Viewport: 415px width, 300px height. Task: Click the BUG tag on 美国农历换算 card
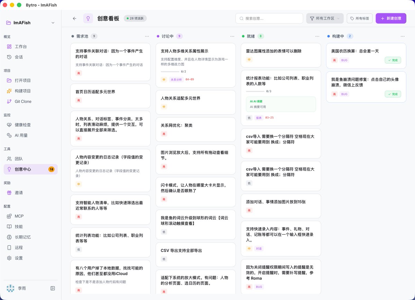[x=344, y=60]
